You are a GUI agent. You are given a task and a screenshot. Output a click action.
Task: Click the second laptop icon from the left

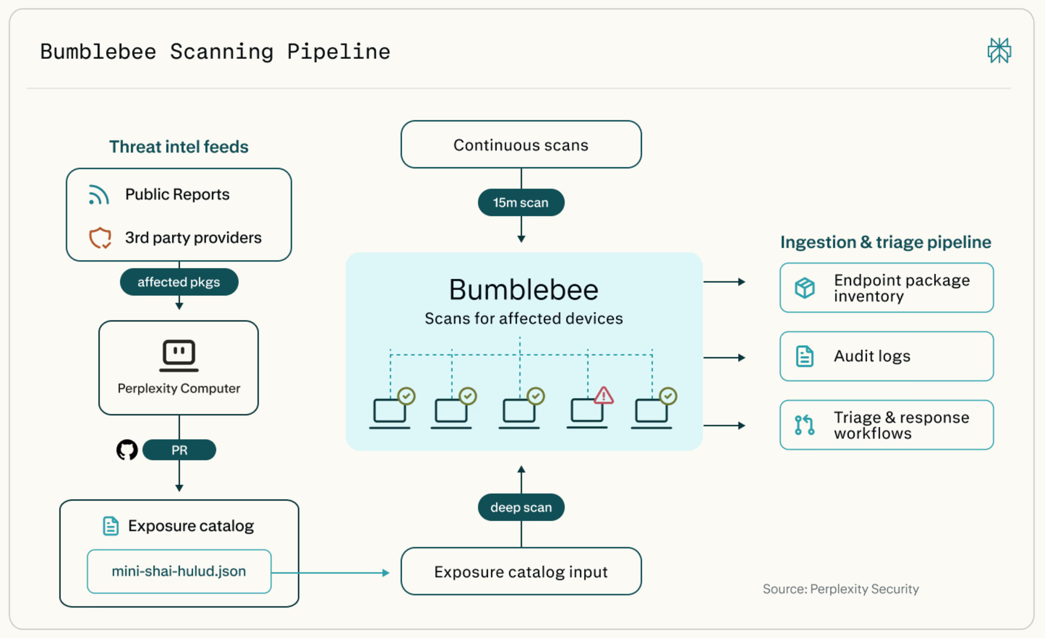(x=451, y=413)
